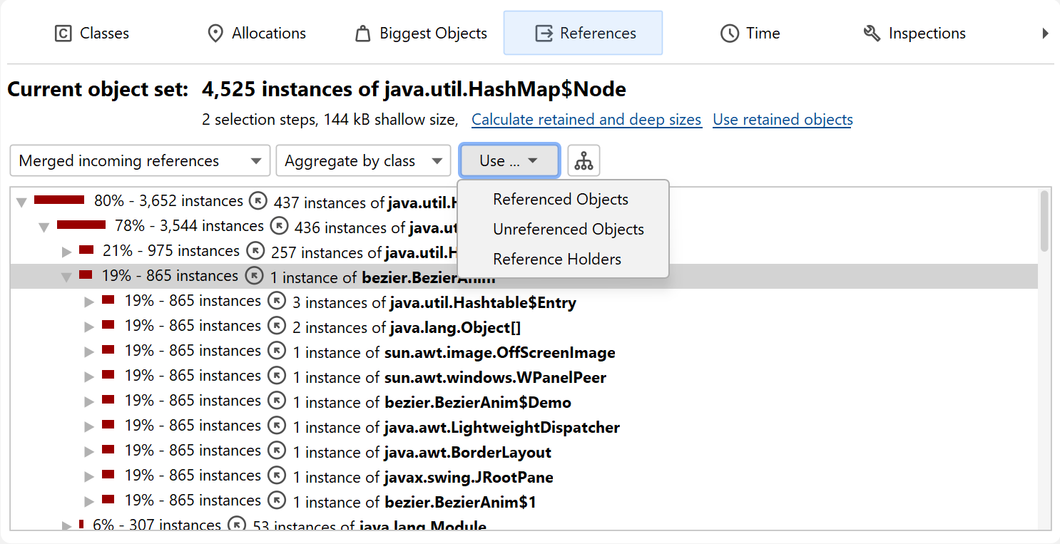Click Calculate retained and deep sizes link
The height and width of the screenshot is (544, 1060).
point(586,120)
